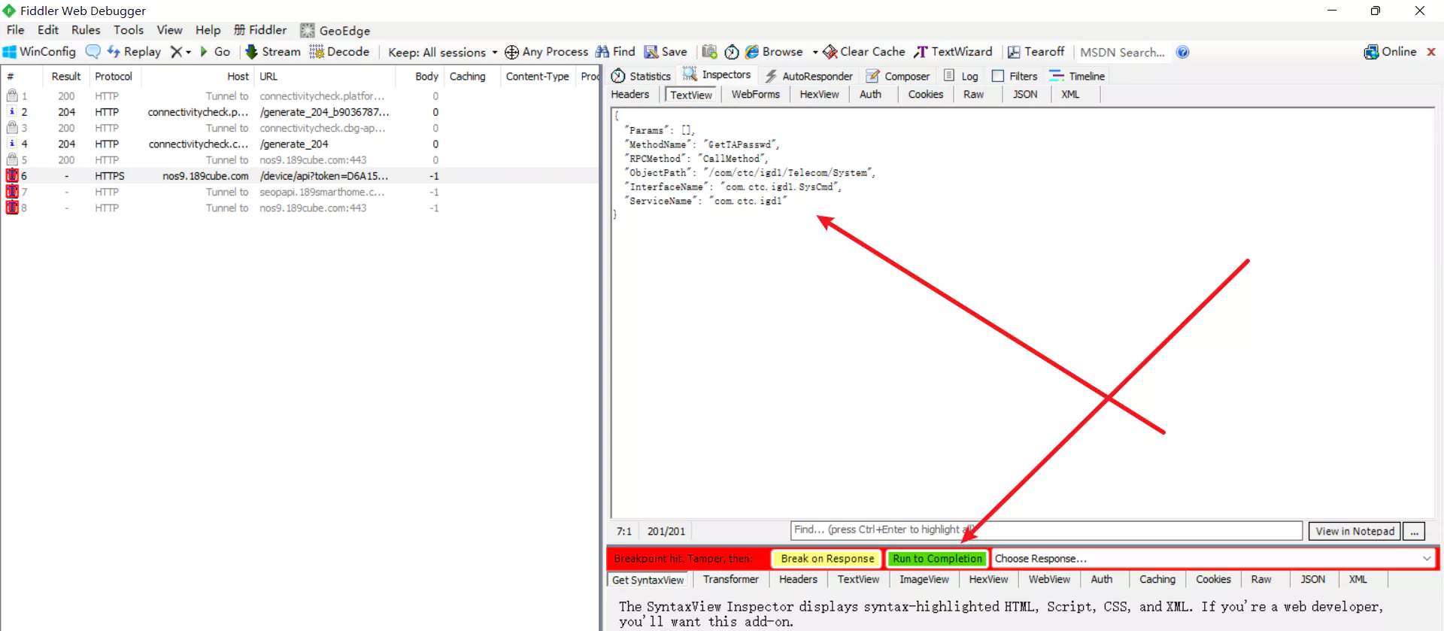This screenshot has width=1444, height=631.
Task: Open the Composer tab
Action: (x=898, y=76)
